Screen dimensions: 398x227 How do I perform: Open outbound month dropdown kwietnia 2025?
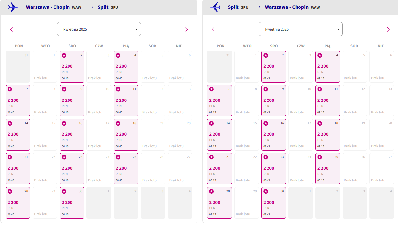click(99, 29)
